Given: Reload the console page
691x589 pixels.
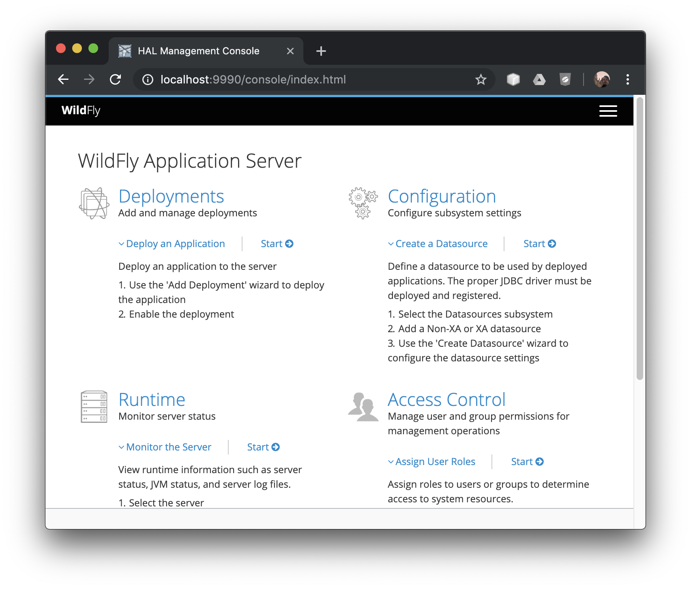Looking at the screenshot, I should tap(116, 79).
